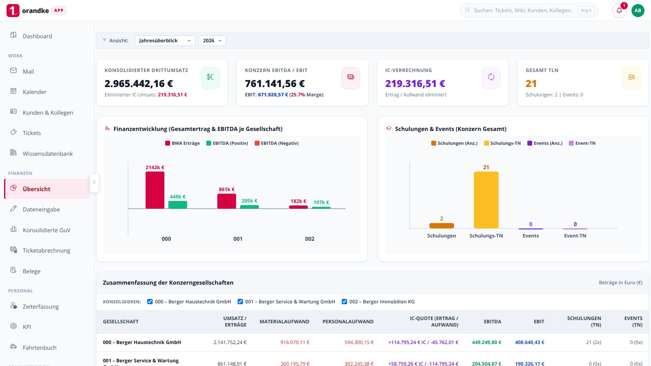This screenshot has height=366, width=651.
Task: Click the EBITDA value 449.249,80 €
Action: point(487,342)
